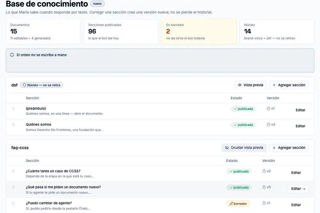Image resolution: width=320 pixels, height=213 pixels.
Task: Click the 'Quiénes somos' section name
Action: coord(38,124)
